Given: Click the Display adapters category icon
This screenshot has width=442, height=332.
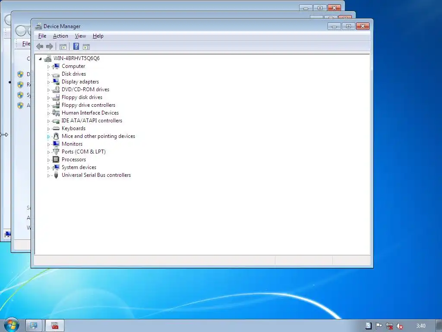Looking at the screenshot, I should [56, 82].
